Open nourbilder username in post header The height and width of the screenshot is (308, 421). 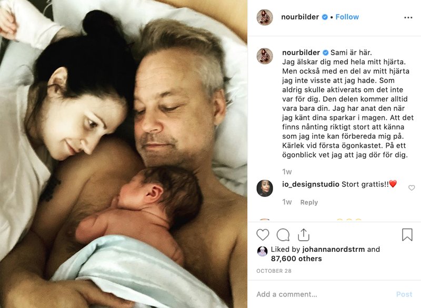tap(300, 17)
